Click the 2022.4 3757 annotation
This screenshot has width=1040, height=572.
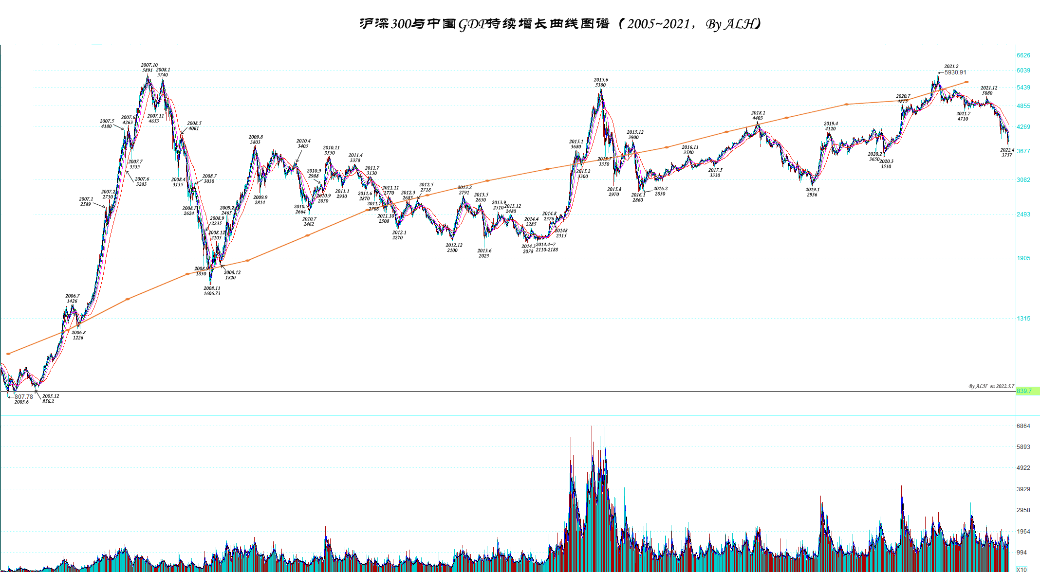(x=1007, y=152)
